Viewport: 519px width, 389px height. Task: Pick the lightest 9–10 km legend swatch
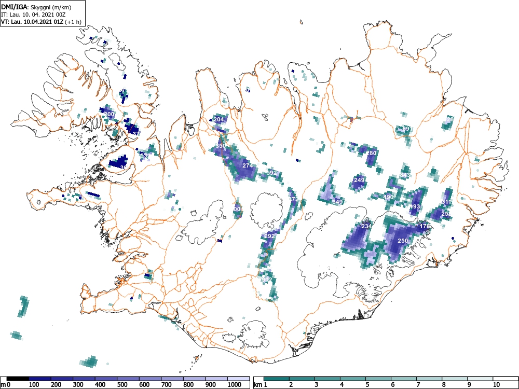pos(480,379)
